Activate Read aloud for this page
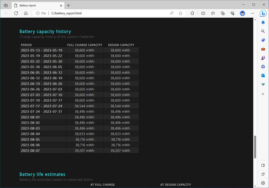This screenshot has height=188, width=269. tap(171, 13)
